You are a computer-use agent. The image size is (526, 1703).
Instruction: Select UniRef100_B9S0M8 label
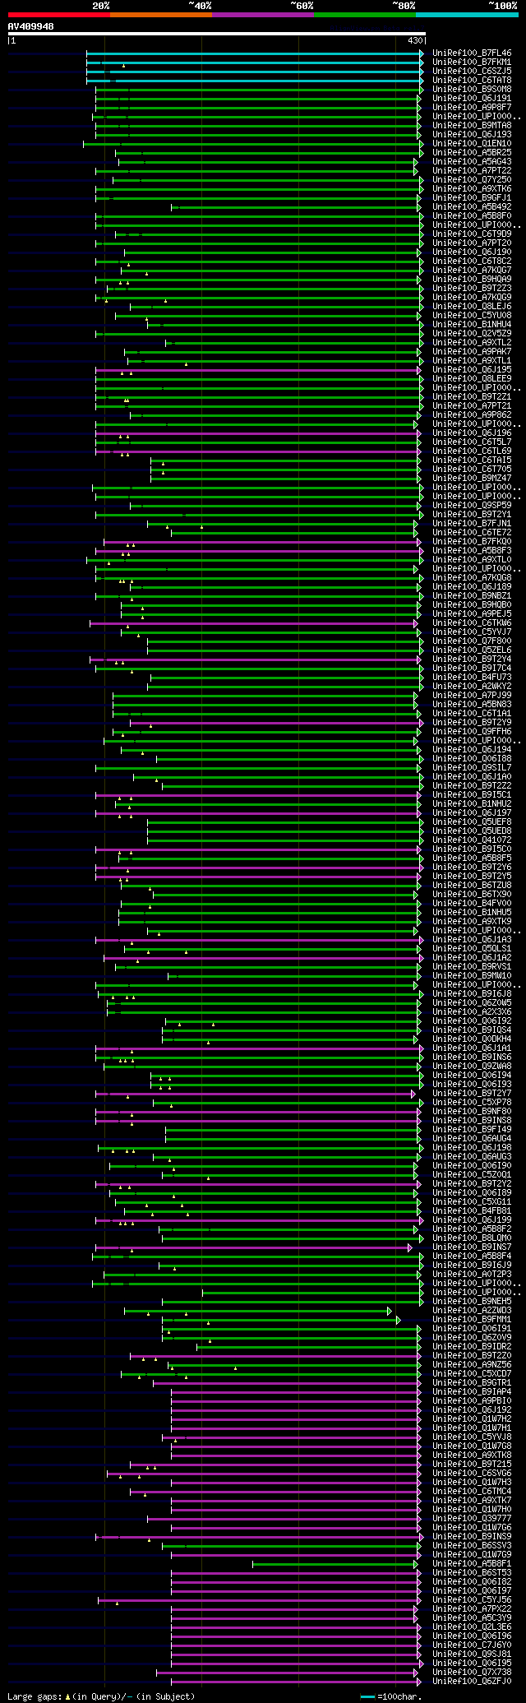[x=472, y=90]
